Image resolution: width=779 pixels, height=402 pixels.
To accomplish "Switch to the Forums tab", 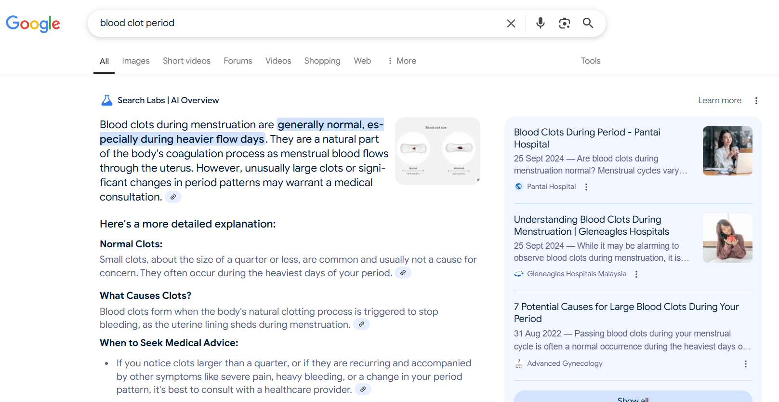I will tap(238, 61).
